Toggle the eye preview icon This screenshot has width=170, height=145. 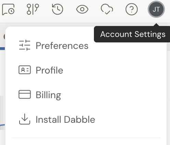[x=82, y=9]
